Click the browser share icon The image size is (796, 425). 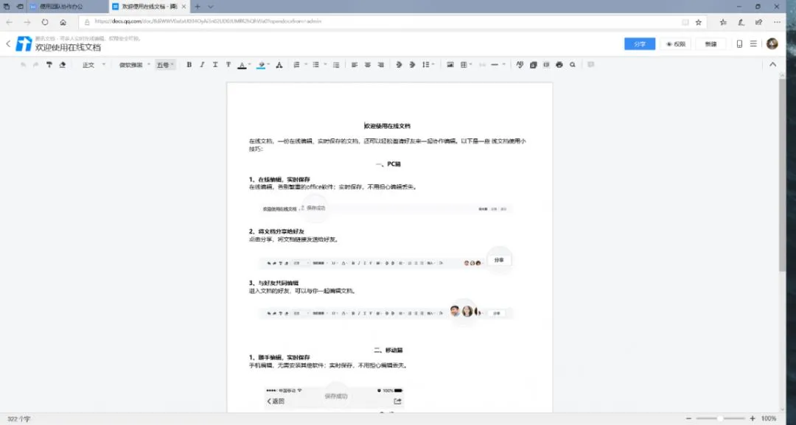759,22
